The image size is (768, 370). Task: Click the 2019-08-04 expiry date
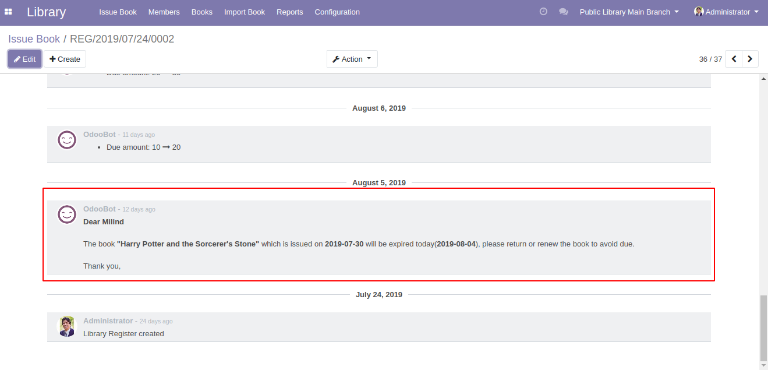tap(456, 244)
